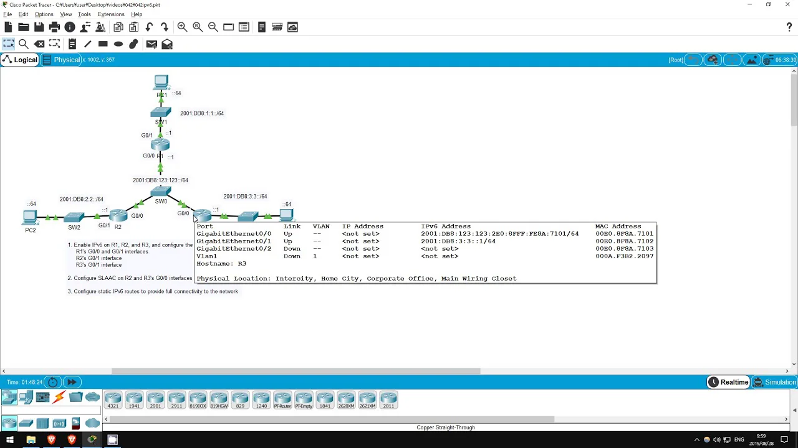This screenshot has height=448, width=798.
Task: Select the Draw Ellipse tool
Action: click(118, 44)
